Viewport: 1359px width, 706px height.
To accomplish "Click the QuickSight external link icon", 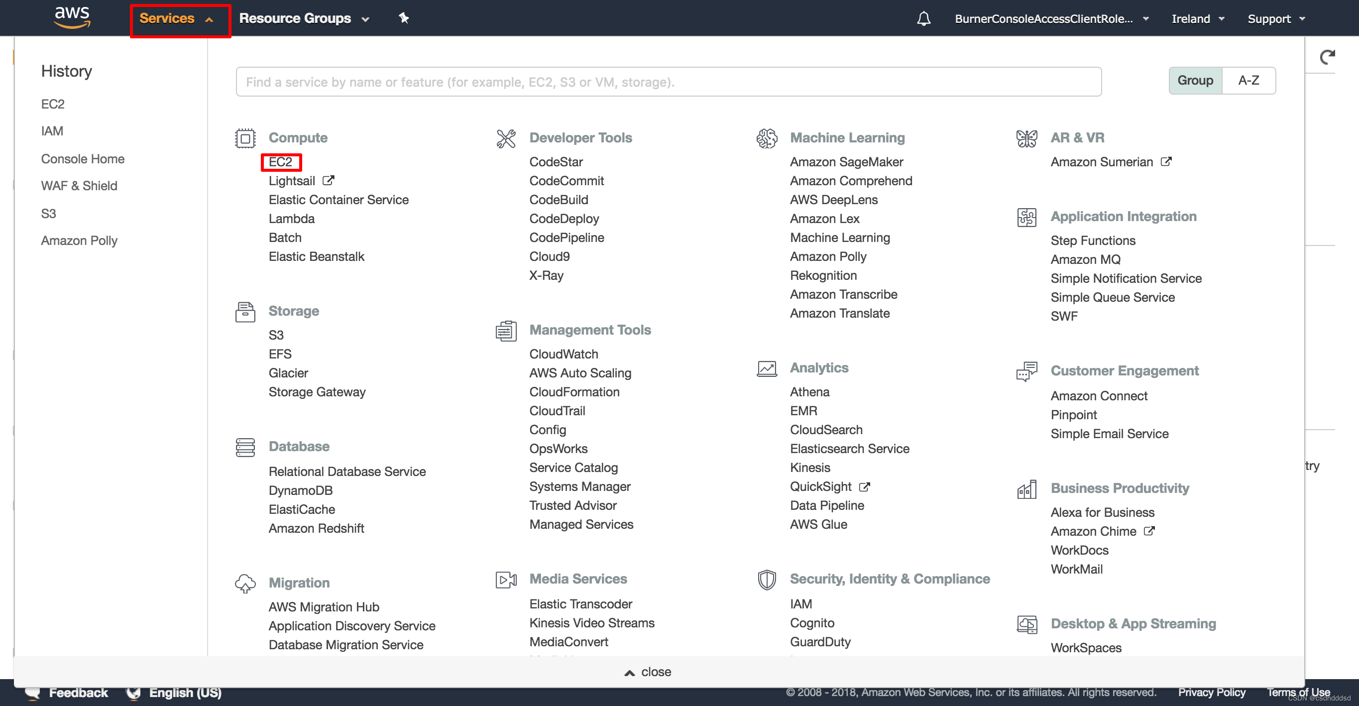I will 864,486.
